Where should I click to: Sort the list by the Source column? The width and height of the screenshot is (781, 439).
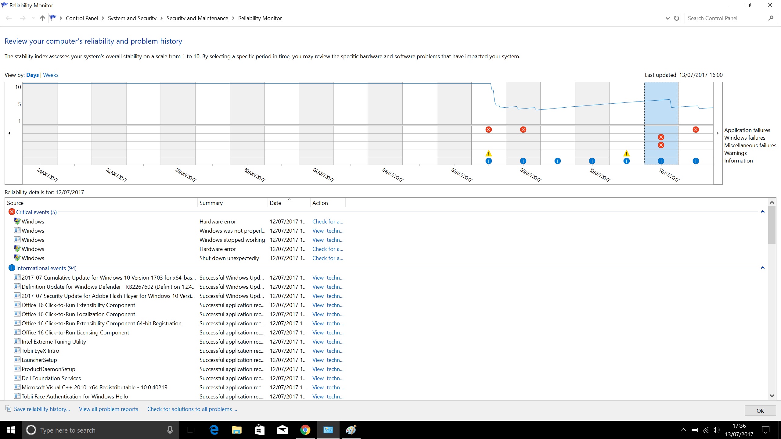(x=101, y=203)
